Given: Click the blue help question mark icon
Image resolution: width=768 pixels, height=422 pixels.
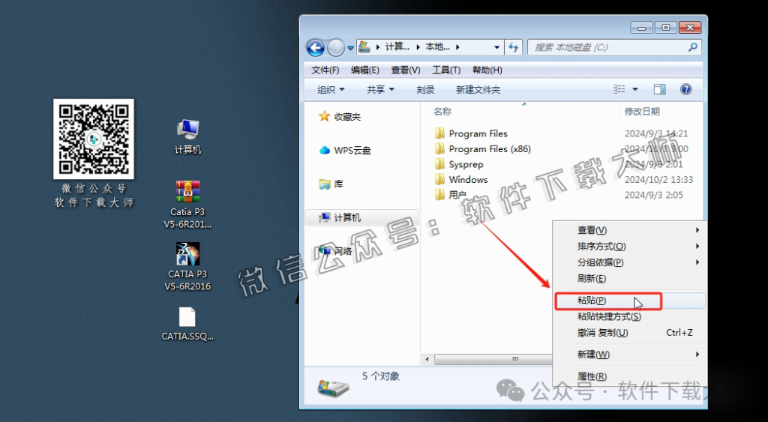Looking at the screenshot, I should 685,89.
